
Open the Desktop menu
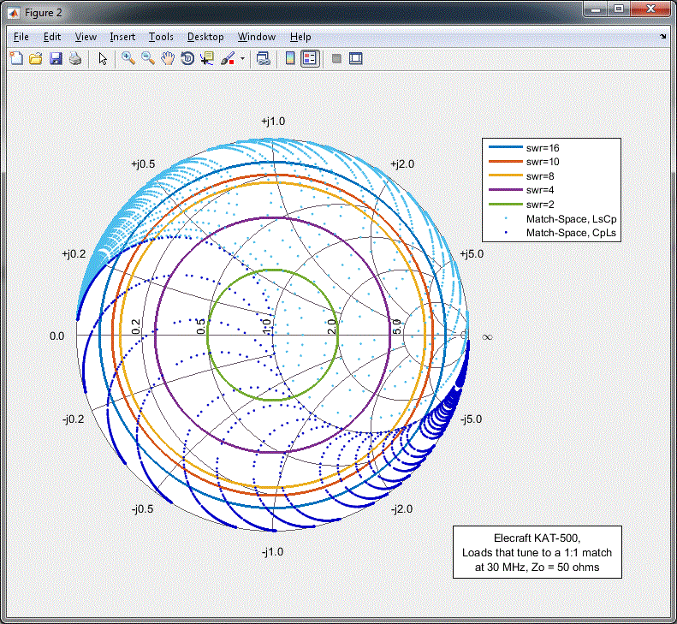205,37
